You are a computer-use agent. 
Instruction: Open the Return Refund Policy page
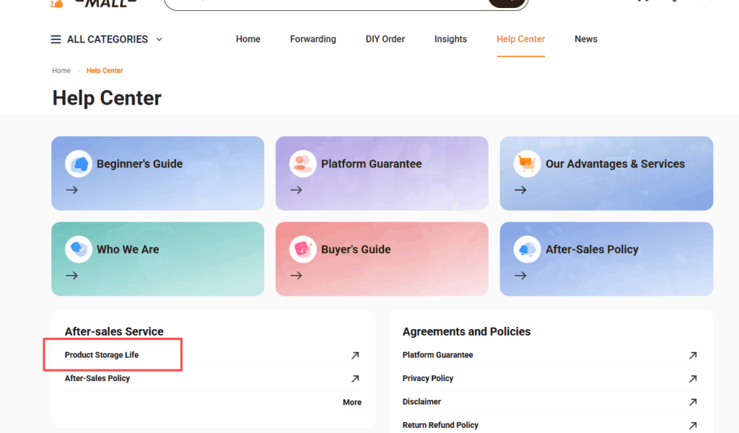[x=440, y=424]
